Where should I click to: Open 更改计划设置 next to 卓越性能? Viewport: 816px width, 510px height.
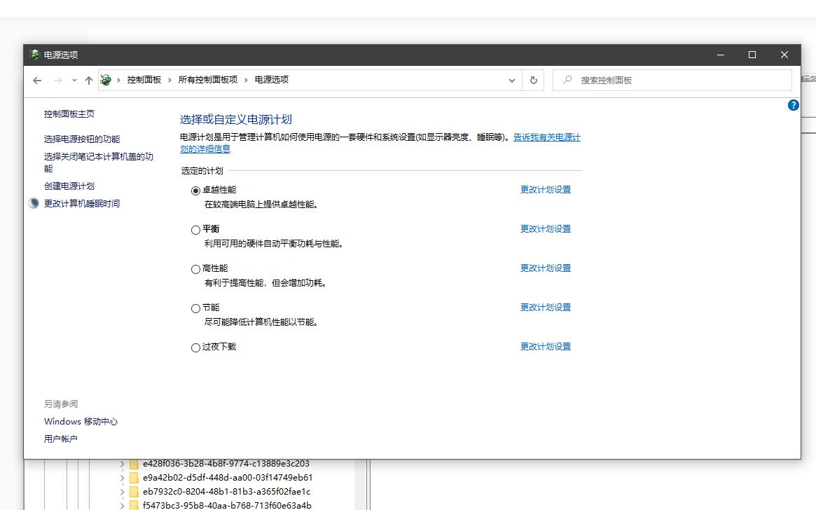[x=546, y=189]
